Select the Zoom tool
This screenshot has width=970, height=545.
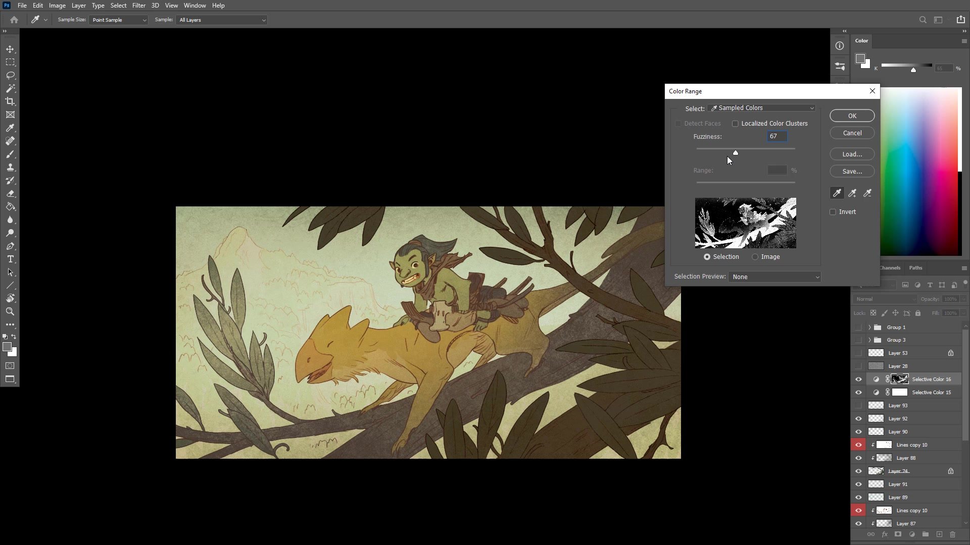[x=10, y=312]
